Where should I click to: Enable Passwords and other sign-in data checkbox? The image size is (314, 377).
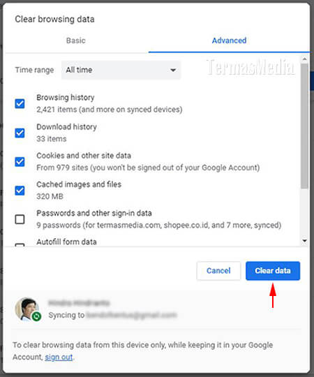20,219
